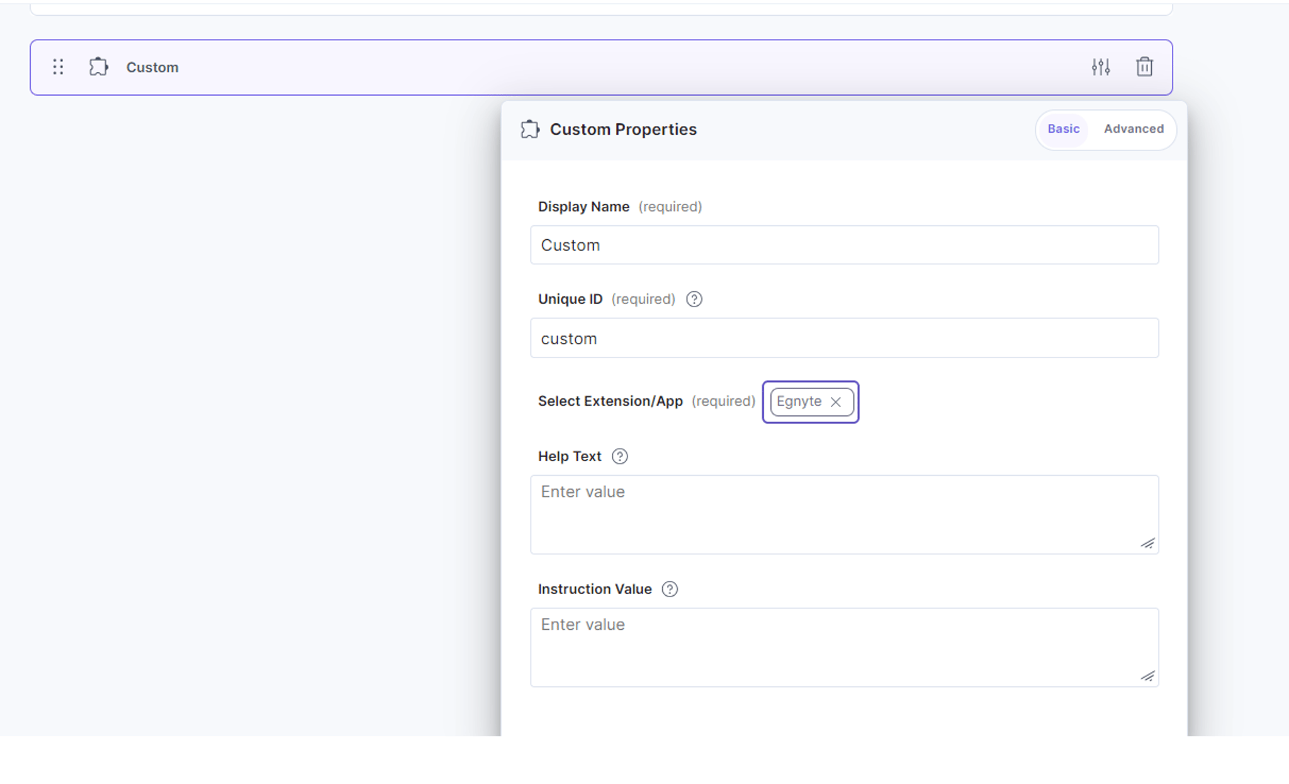
Task: Click into the Instruction Value textarea
Action: point(844,647)
